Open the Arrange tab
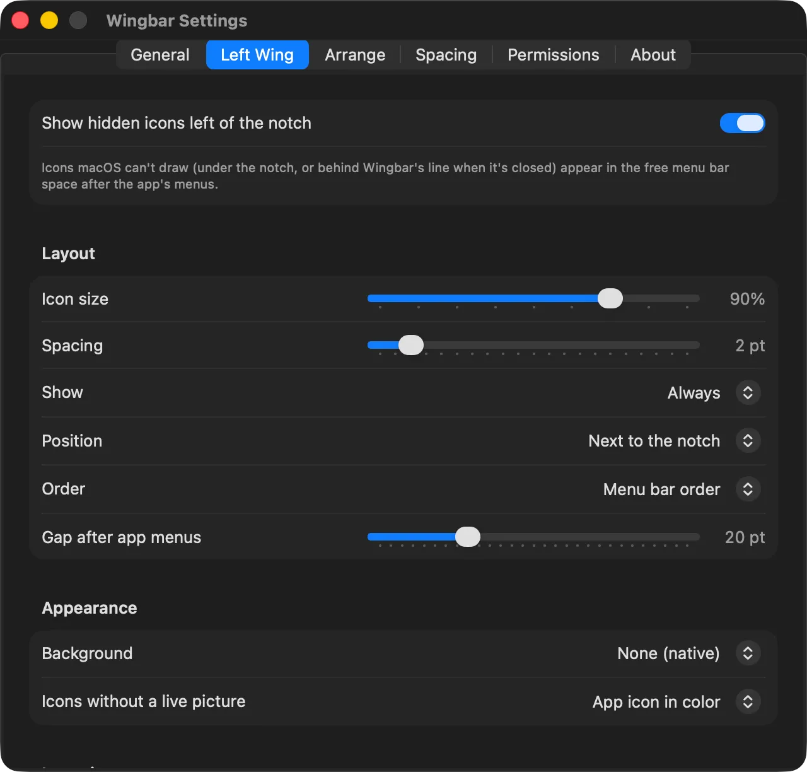This screenshot has width=807, height=772. point(355,55)
